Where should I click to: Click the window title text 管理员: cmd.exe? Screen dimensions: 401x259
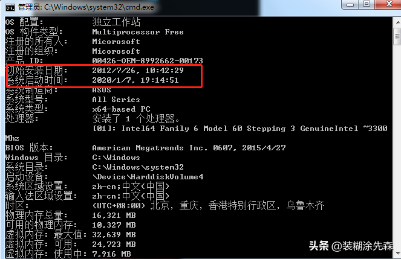tap(86, 7)
